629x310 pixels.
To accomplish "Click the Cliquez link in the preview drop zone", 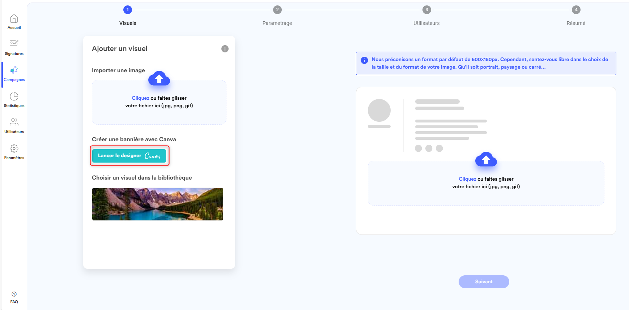I will coord(467,179).
